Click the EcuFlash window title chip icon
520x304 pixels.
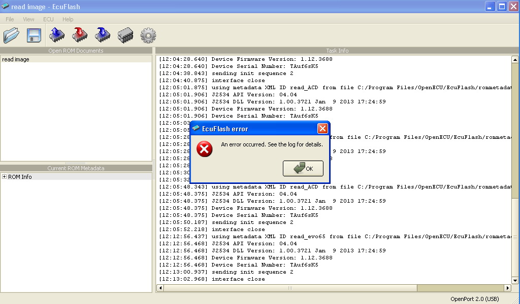click(5, 6)
